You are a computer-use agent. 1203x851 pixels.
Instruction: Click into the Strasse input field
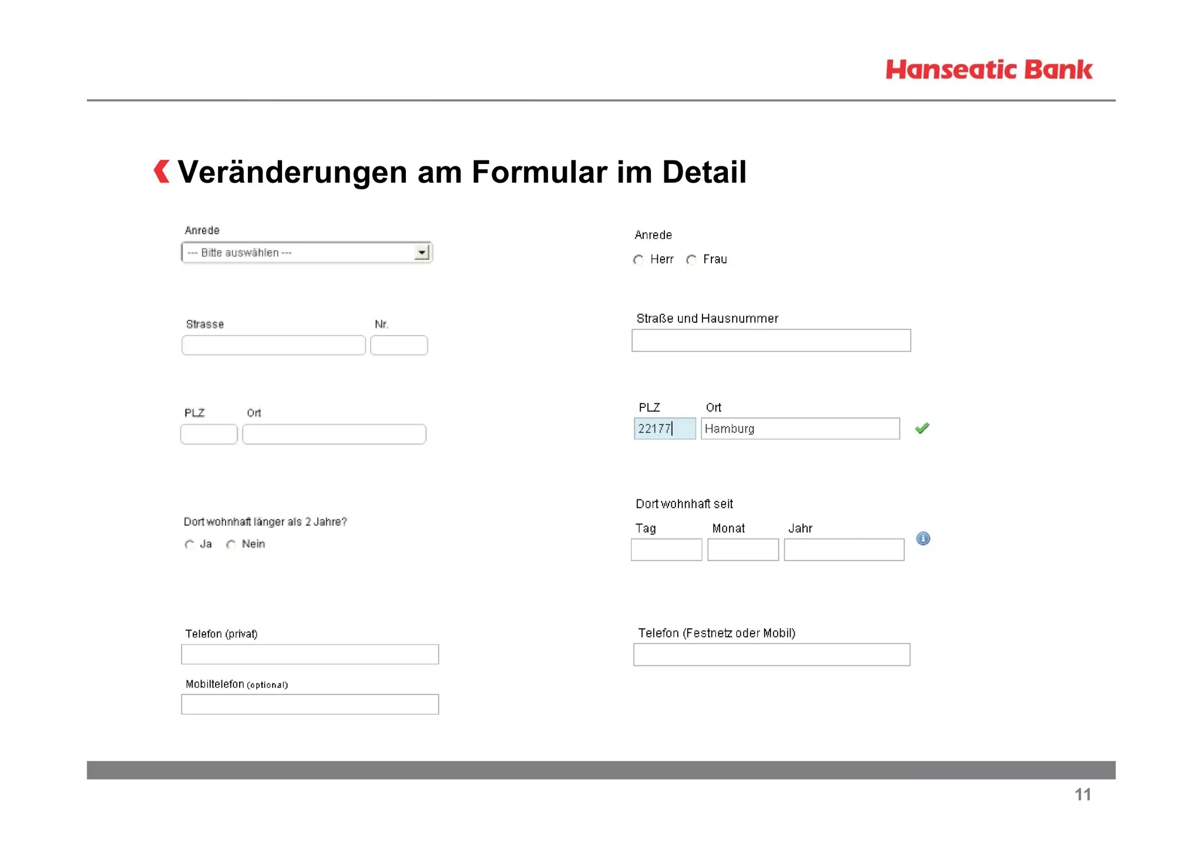pos(274,345)
